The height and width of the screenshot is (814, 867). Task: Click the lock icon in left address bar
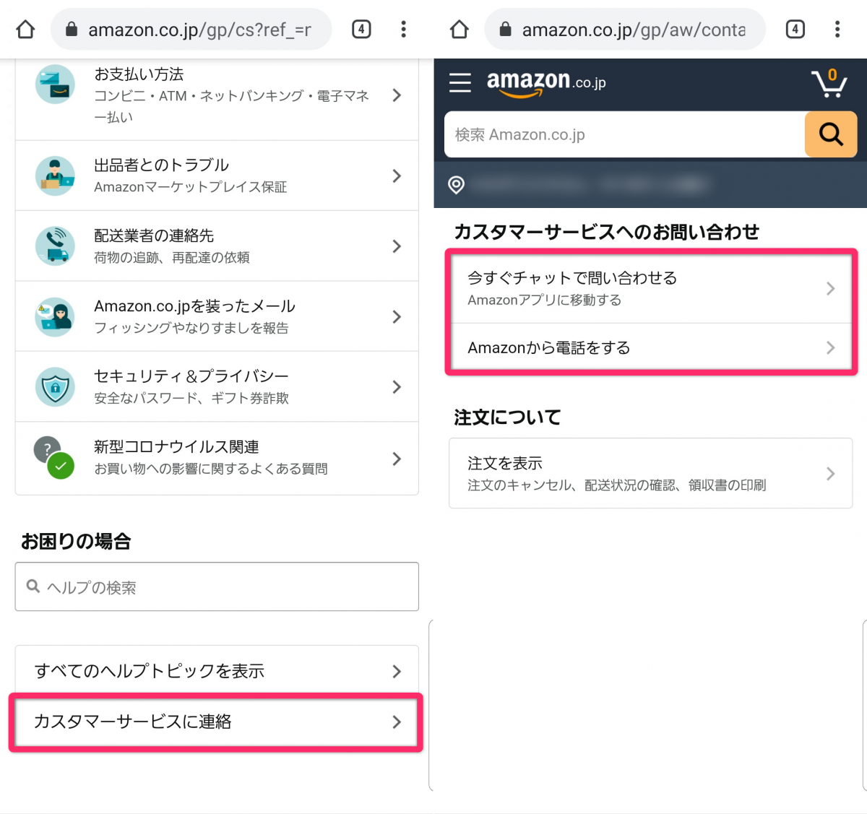tap(71, 30)
